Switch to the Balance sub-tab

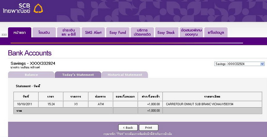(31, 75)
